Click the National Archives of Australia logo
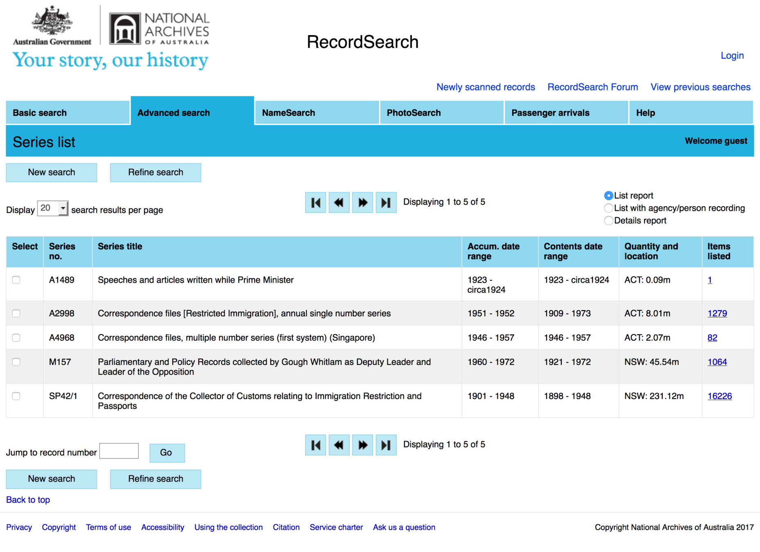 [x=159, y=28]
